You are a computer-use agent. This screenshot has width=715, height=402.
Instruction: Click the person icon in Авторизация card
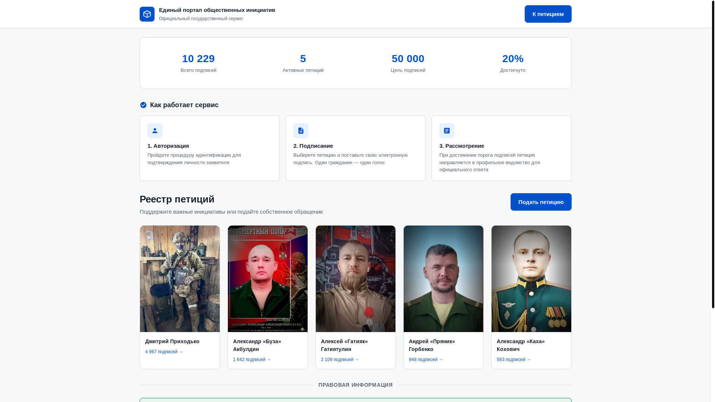[155, 131]
